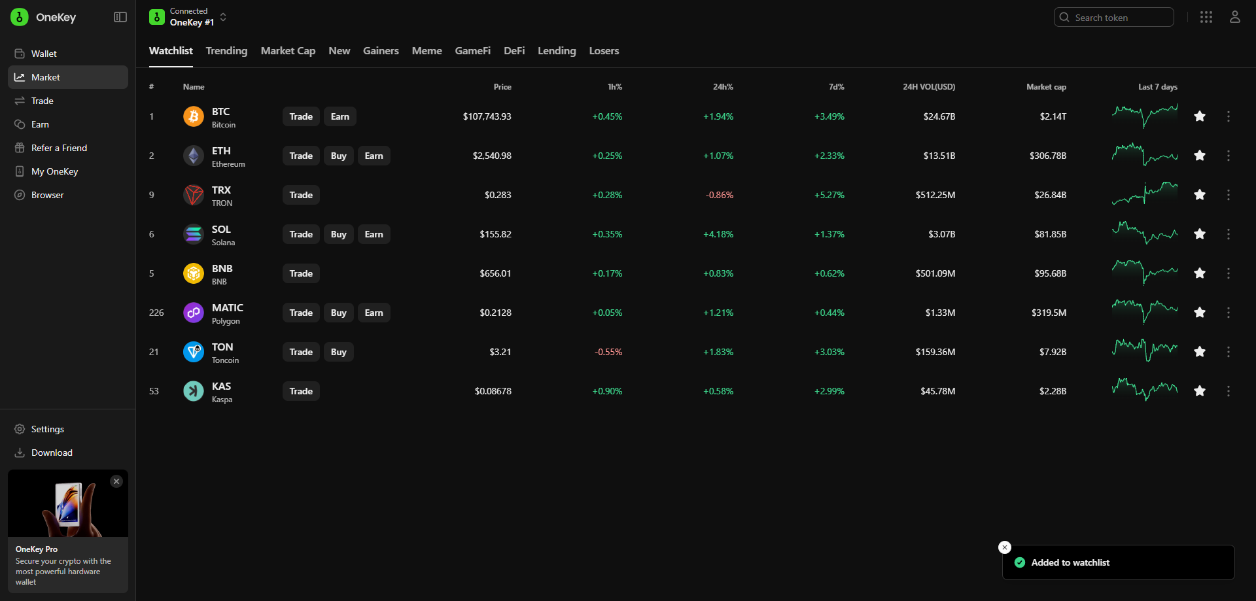
Task: Close the Added to watchlist toast
Action: point(1005,547)
